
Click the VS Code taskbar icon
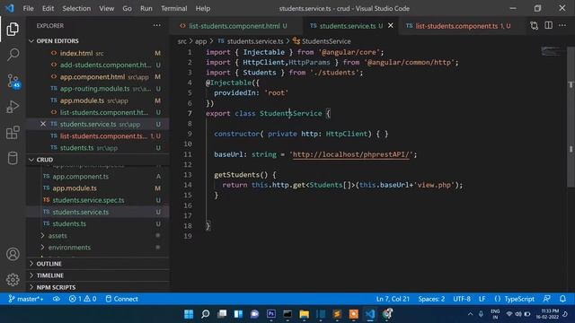point(370,314)
